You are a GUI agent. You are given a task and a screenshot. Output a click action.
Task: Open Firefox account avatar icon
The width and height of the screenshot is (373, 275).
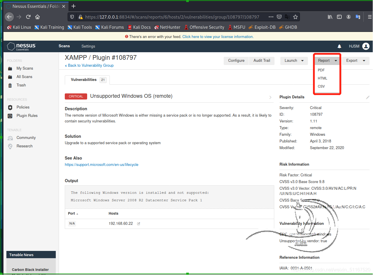click(348, 17)
